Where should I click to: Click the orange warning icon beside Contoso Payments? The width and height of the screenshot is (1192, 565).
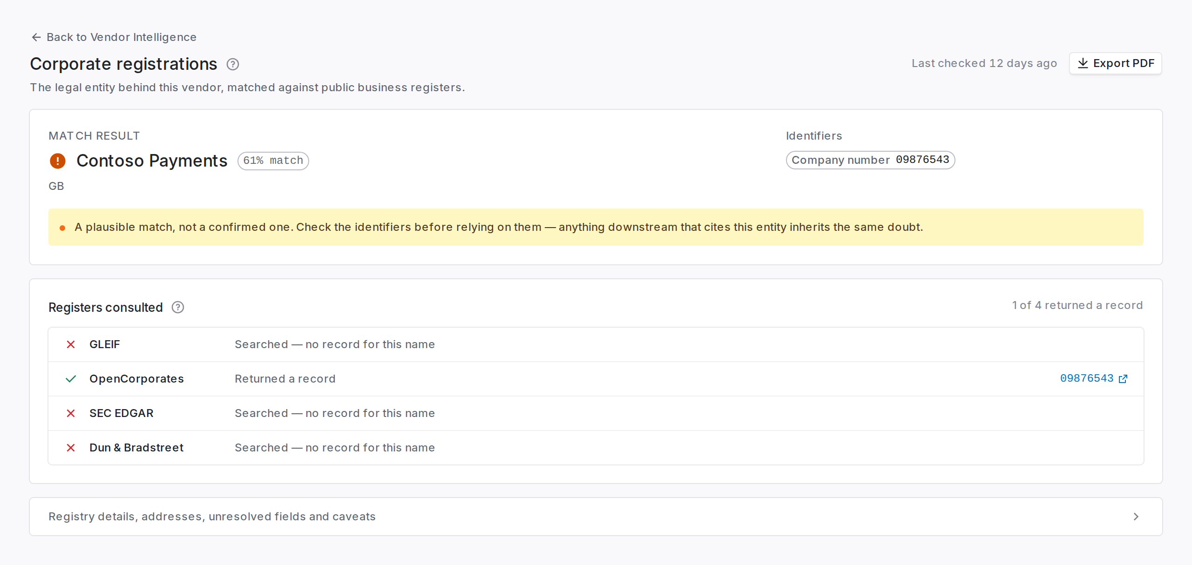tap(58, 161)
